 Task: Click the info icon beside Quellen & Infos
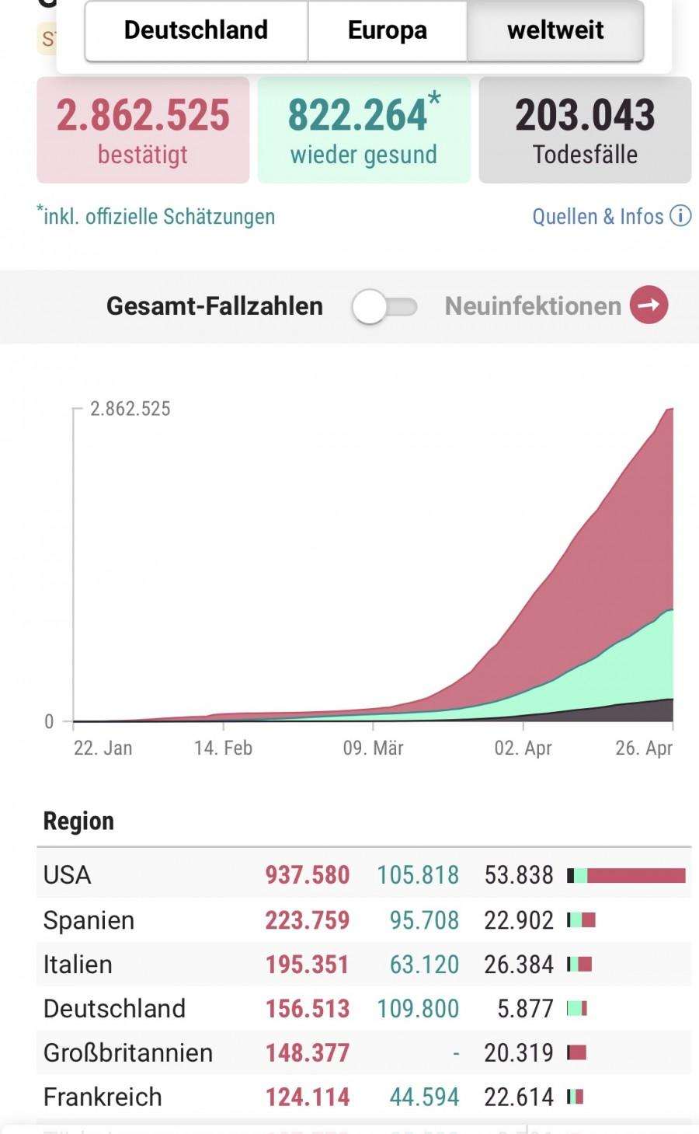click(x=680, y=216)
